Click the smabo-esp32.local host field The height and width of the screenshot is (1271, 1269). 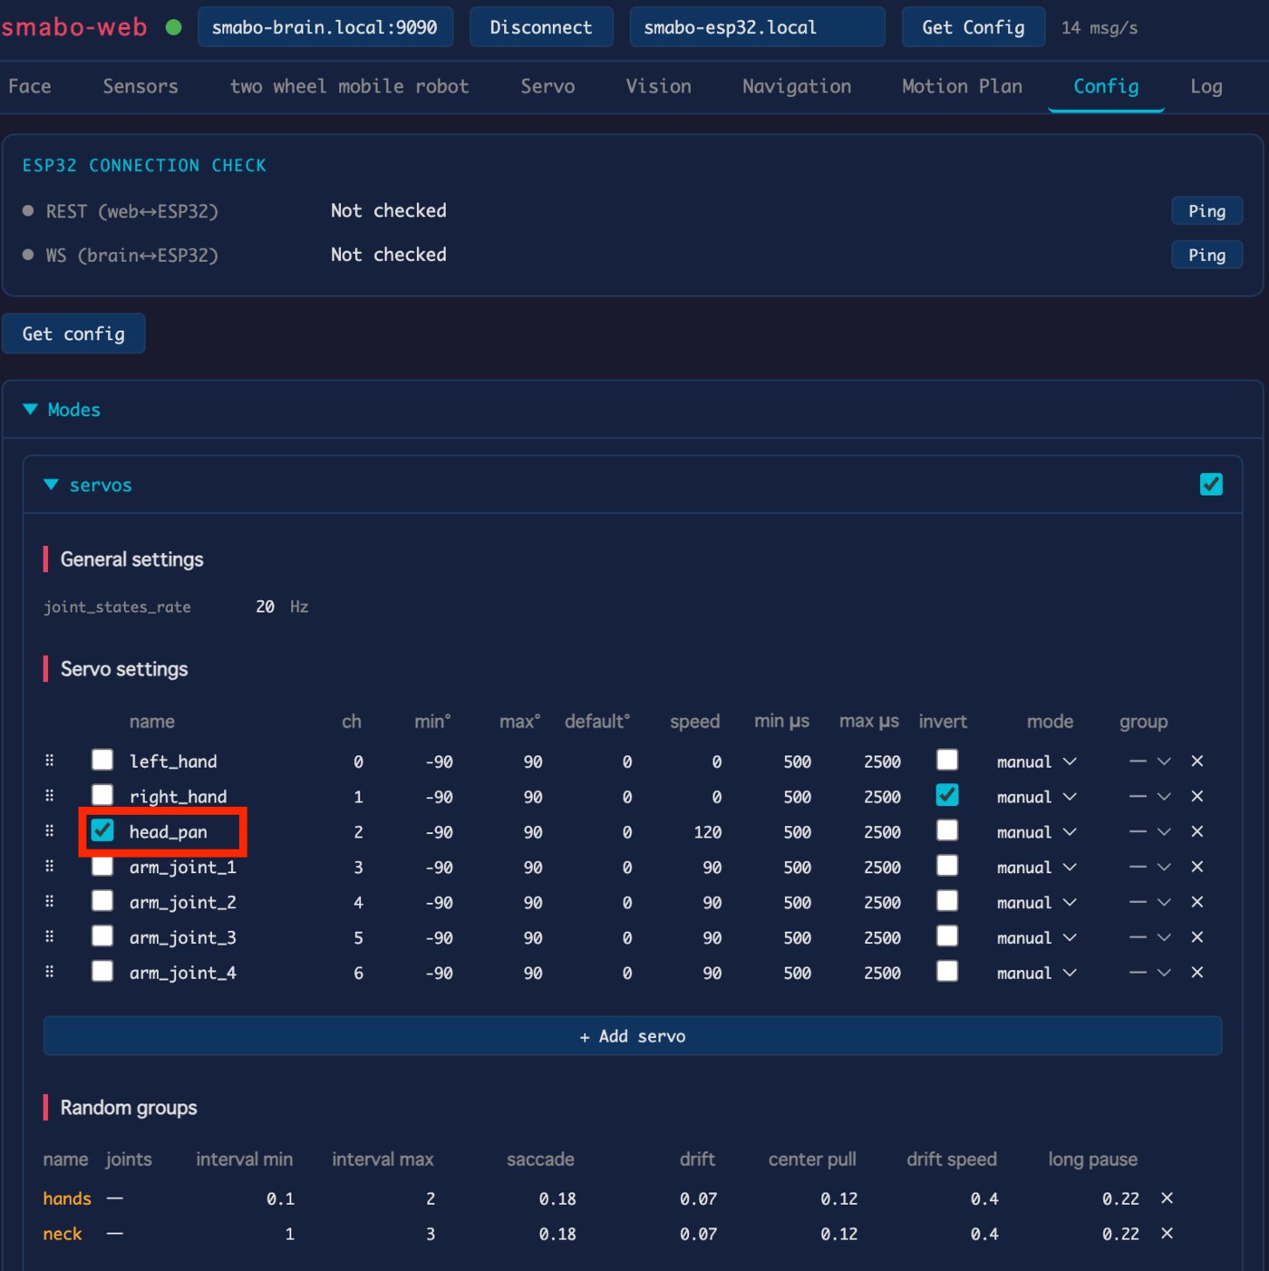coord(757,27)
